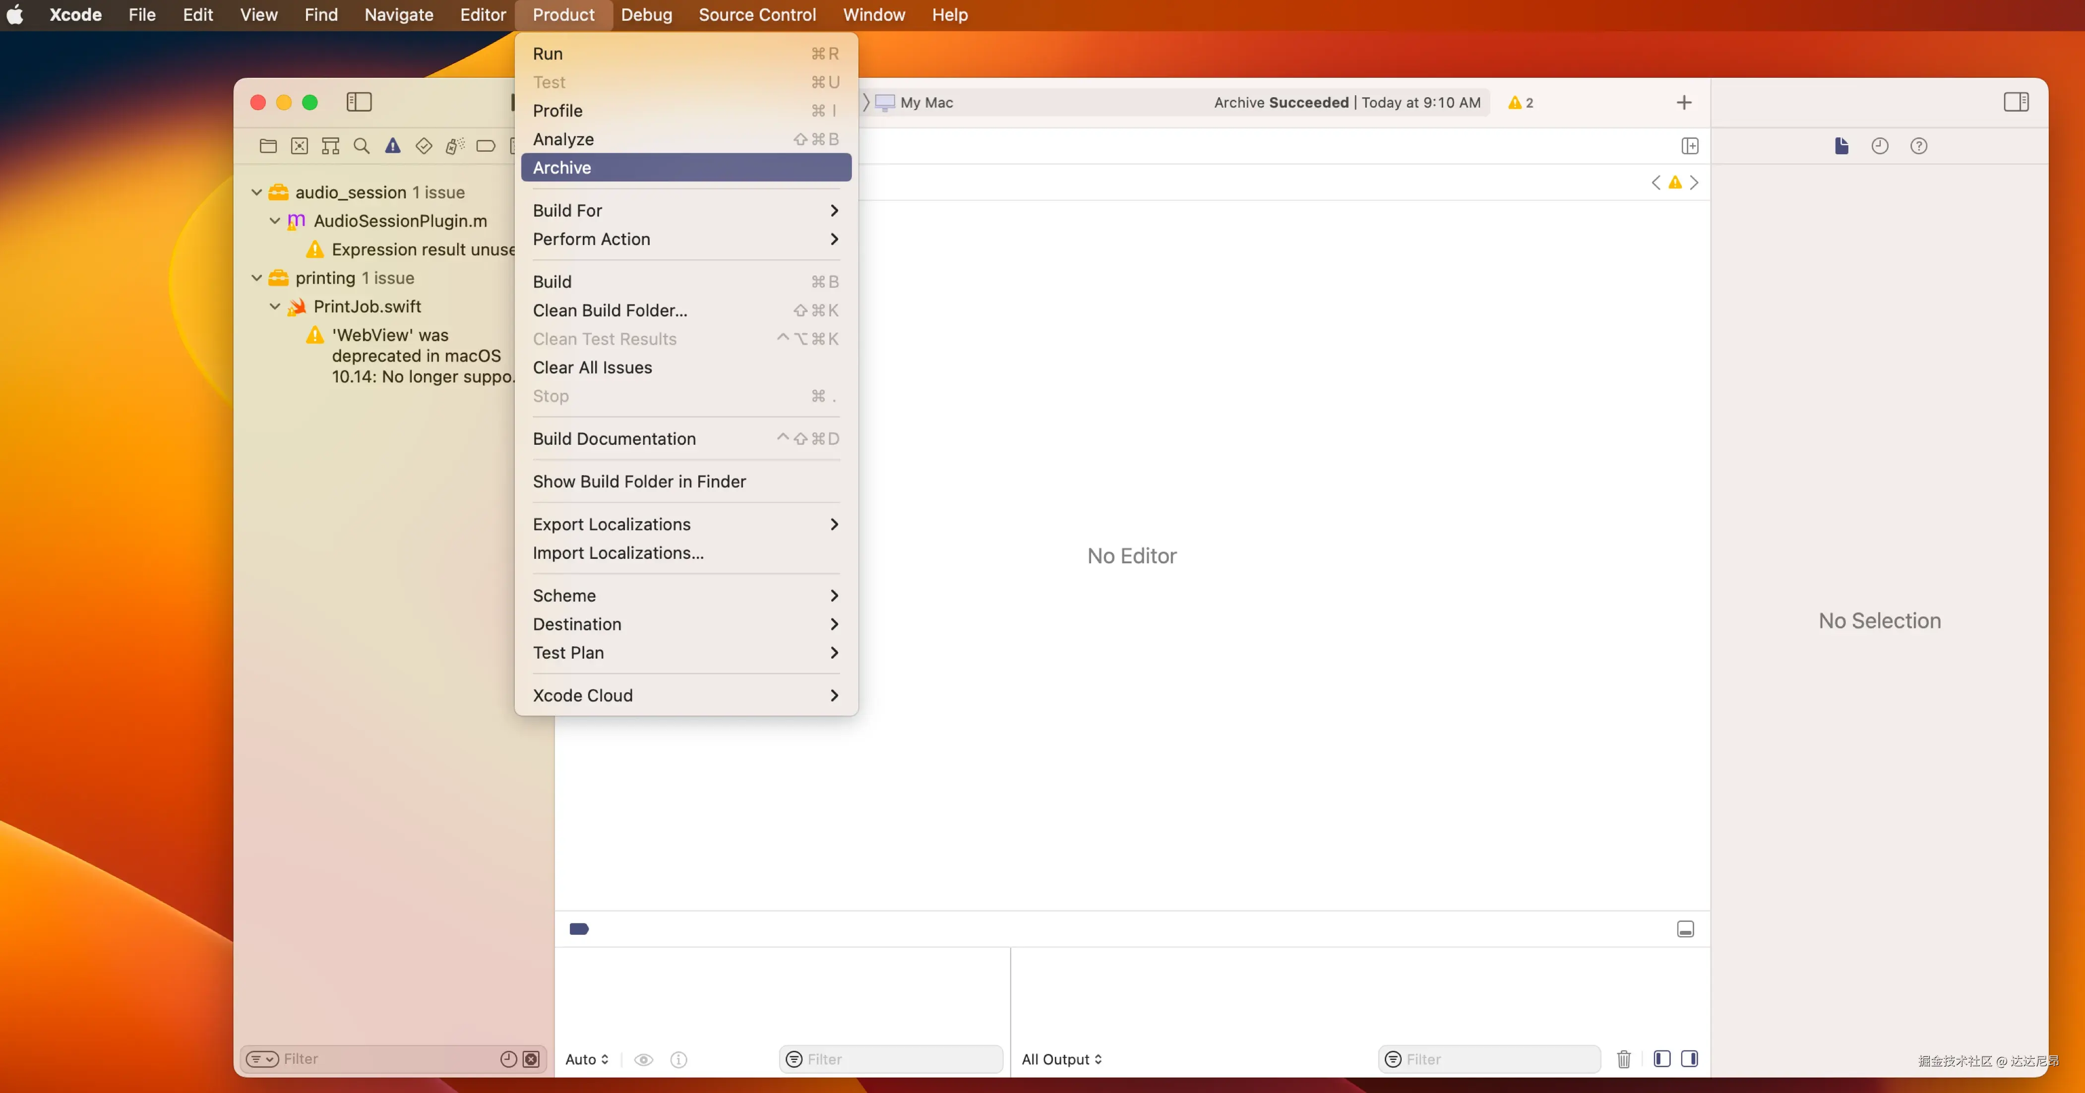2085x1093 pixels.
Task: Toggle the right inspector panel
Action: click(2016, 102)
